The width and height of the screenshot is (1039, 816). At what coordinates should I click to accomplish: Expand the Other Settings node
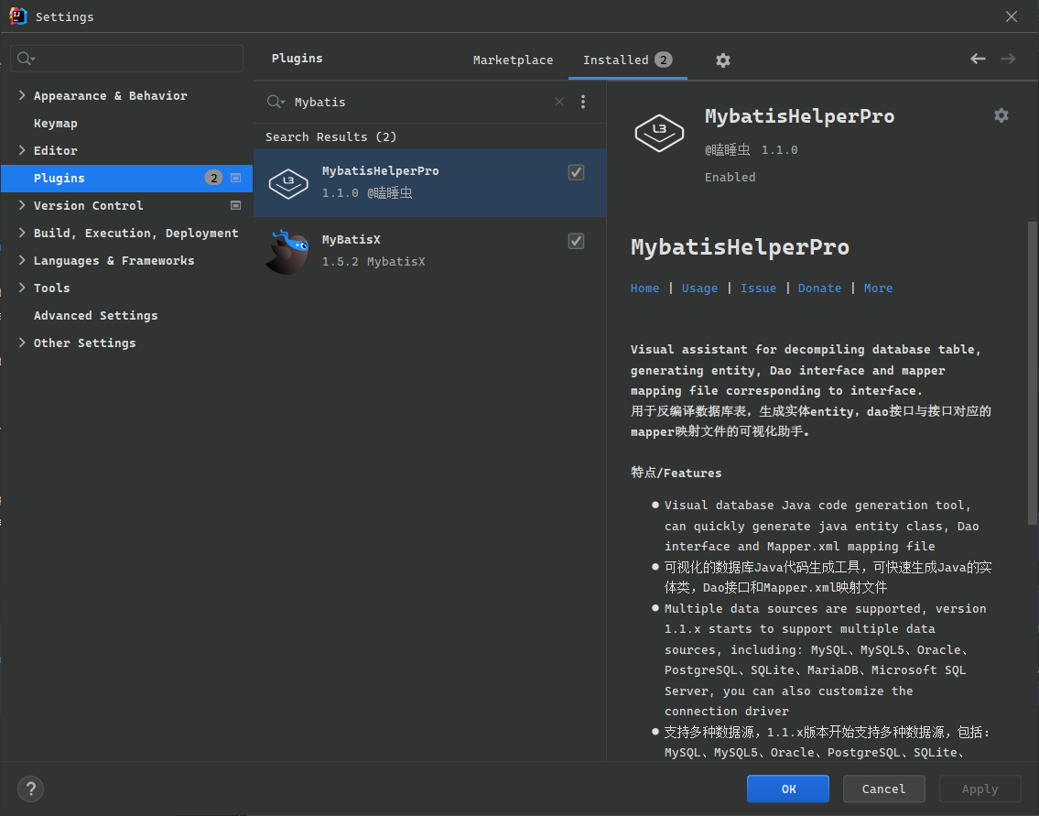22,343
